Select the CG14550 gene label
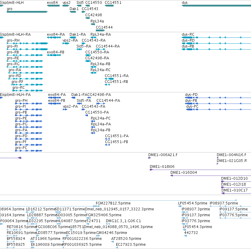 click(x=93, y=3)
